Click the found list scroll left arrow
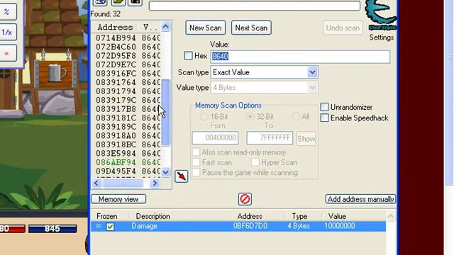The height and width of the screenshot is (255, 454). click(96, 183)
